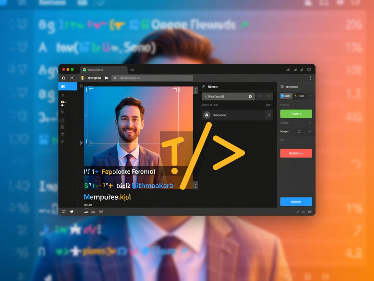The width and height of the screenshot is (374, 281).
Task: Click the red button in the right panel
Action: point(296,153)
